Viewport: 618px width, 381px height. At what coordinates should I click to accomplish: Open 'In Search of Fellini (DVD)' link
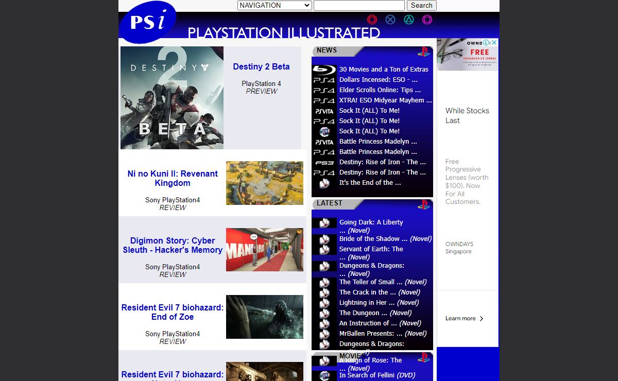tap(377, 375)
